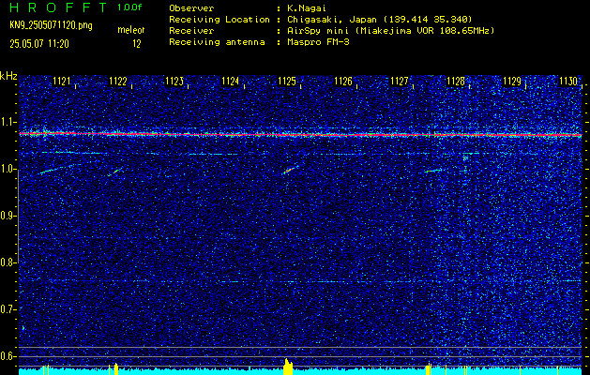Click the Maspro FM-3 antenna text

318,42
